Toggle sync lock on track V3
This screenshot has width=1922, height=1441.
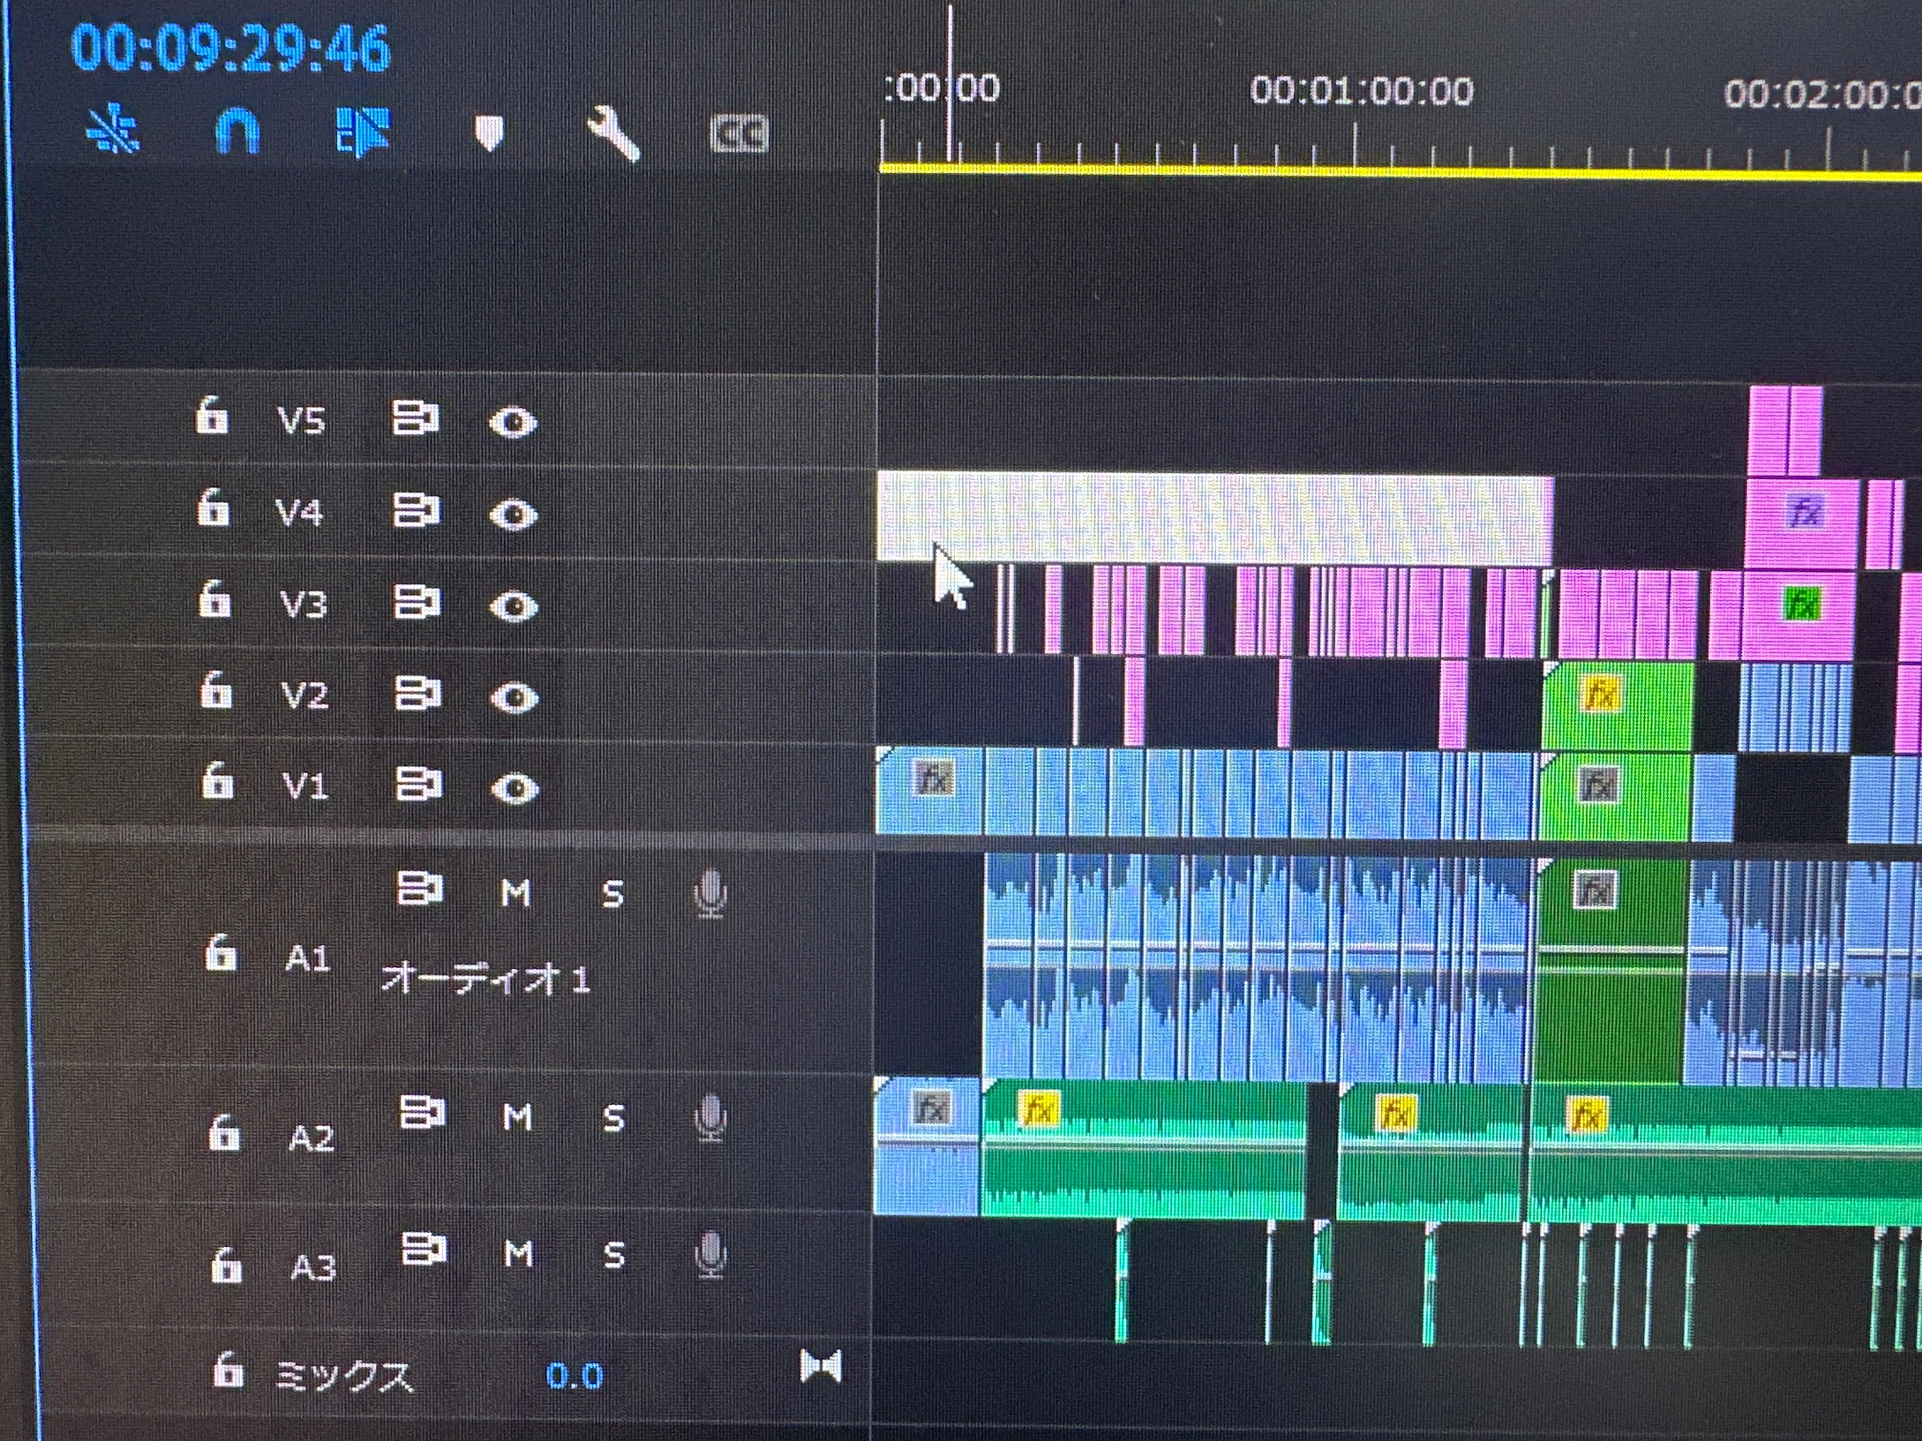416,601
